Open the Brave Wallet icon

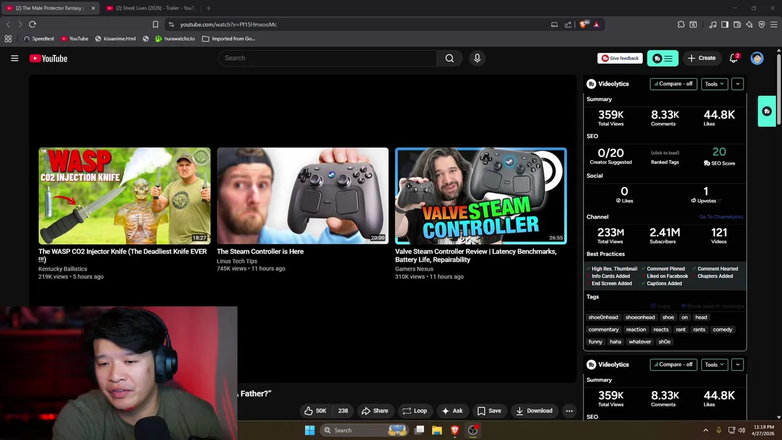737,24
